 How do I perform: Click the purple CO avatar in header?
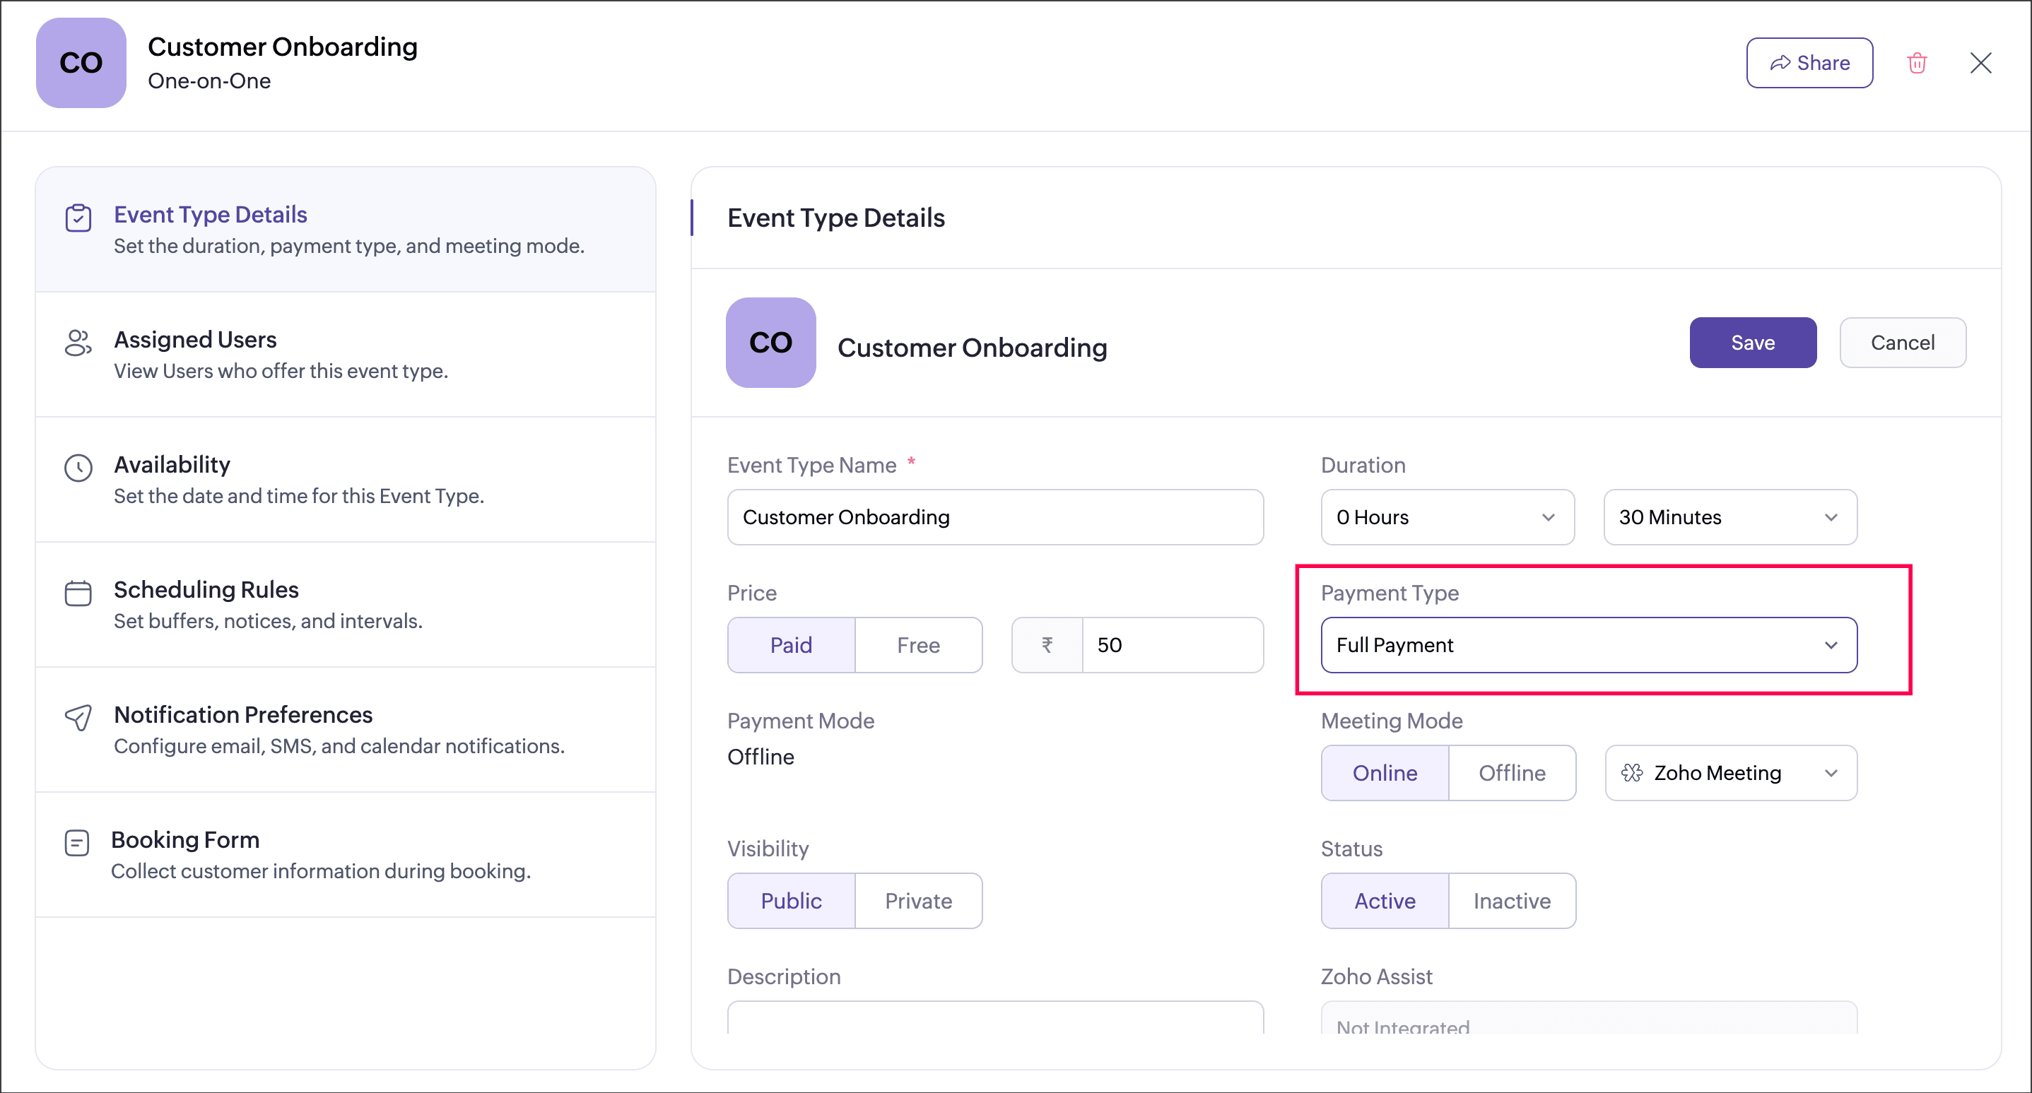(81, 63)
